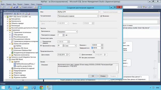161x90 pixels.
Task: Select Компонент Database Mail icon
Action: coord(12,50)
